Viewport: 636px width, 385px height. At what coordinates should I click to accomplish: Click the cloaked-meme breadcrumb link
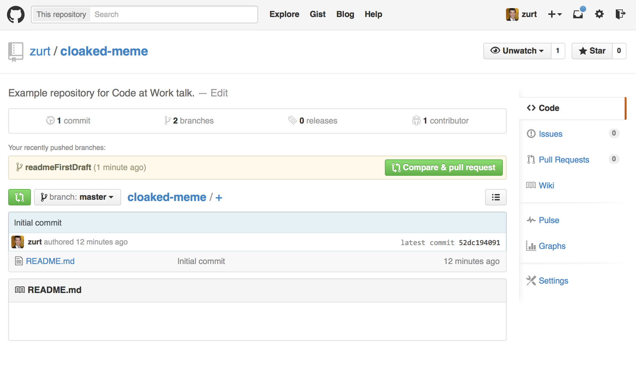[x=167, y=197]
